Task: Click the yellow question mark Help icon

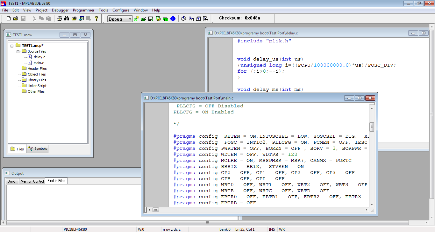Action: 96,19
